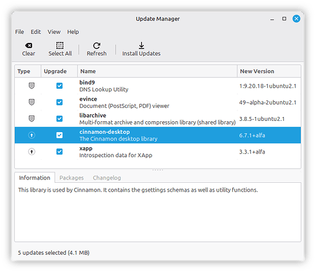This screenshot has height=272, width=315.
Task: Uncheck the bind9 upgrade checkbox
Action: 59,86
